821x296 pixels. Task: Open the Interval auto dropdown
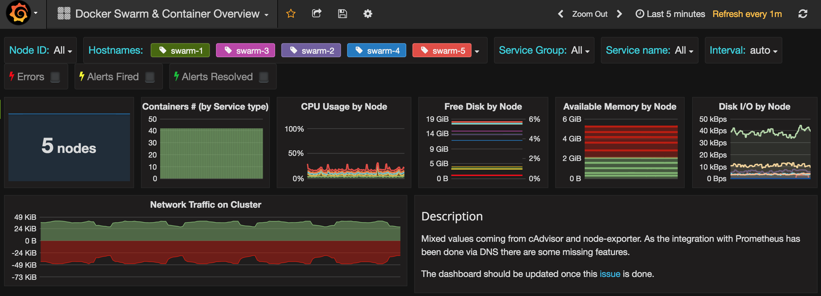pyautogui.click(x=763, y=50)
